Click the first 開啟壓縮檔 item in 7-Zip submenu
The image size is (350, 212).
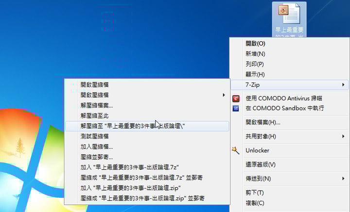click(x=147, y=85)
